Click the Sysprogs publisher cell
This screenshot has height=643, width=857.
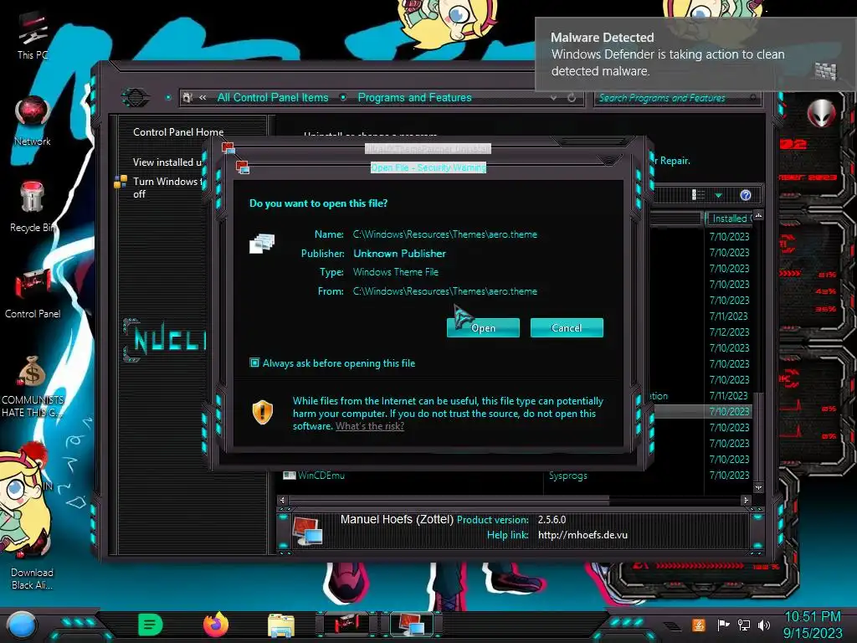pyautogui.click(x=568, y=476)
